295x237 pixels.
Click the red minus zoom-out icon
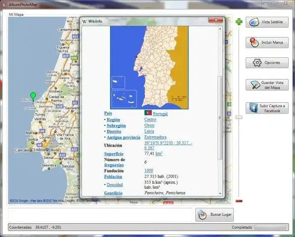239,201
